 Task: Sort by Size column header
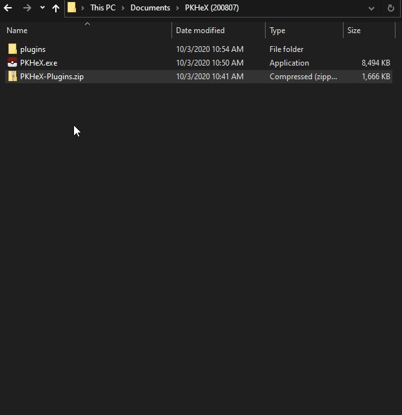[354, 31]
